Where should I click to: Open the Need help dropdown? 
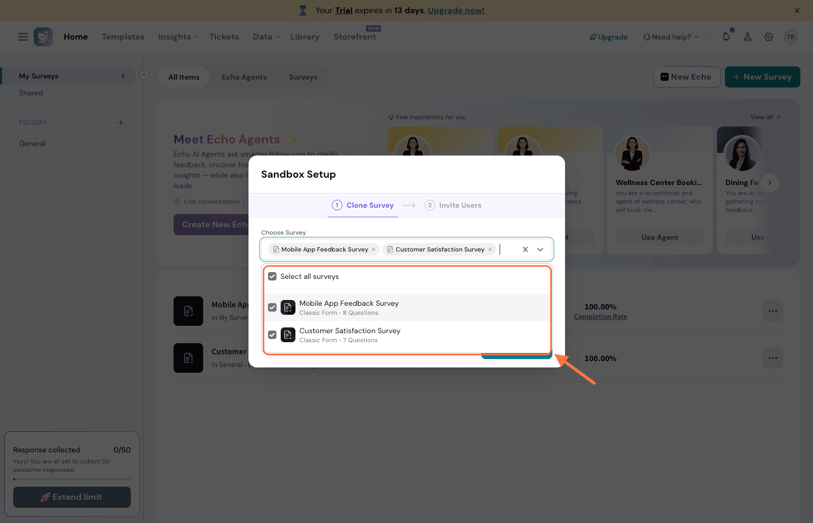point(671,37)
